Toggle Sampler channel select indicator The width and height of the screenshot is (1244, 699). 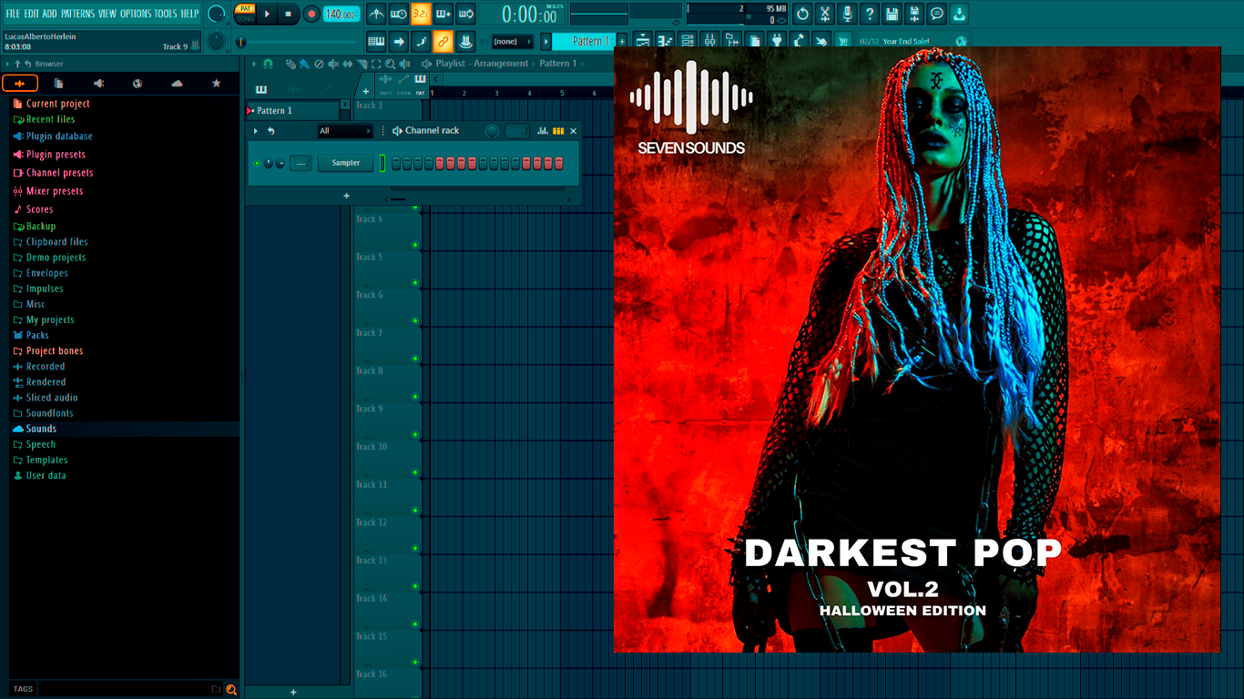(382, 163)
